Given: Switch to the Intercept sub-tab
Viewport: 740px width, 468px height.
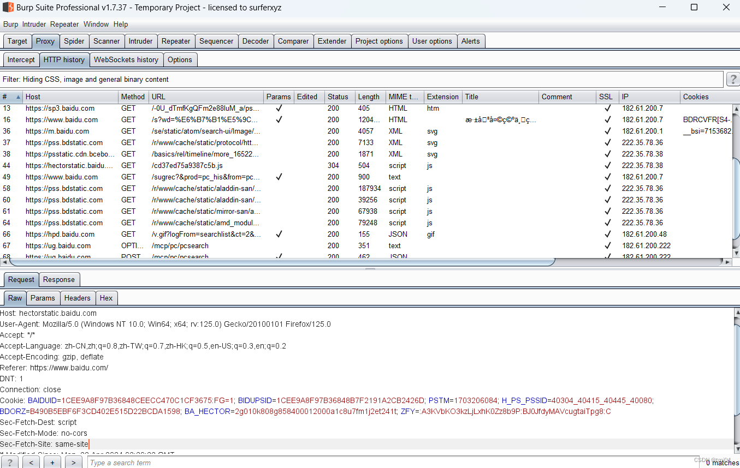Looking at the screenshot, I should 21,59.
